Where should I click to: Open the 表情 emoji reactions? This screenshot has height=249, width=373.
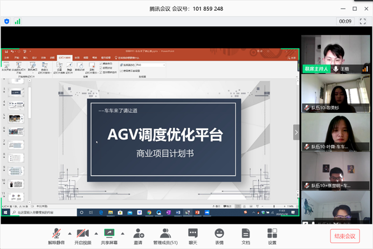(219, 234)
